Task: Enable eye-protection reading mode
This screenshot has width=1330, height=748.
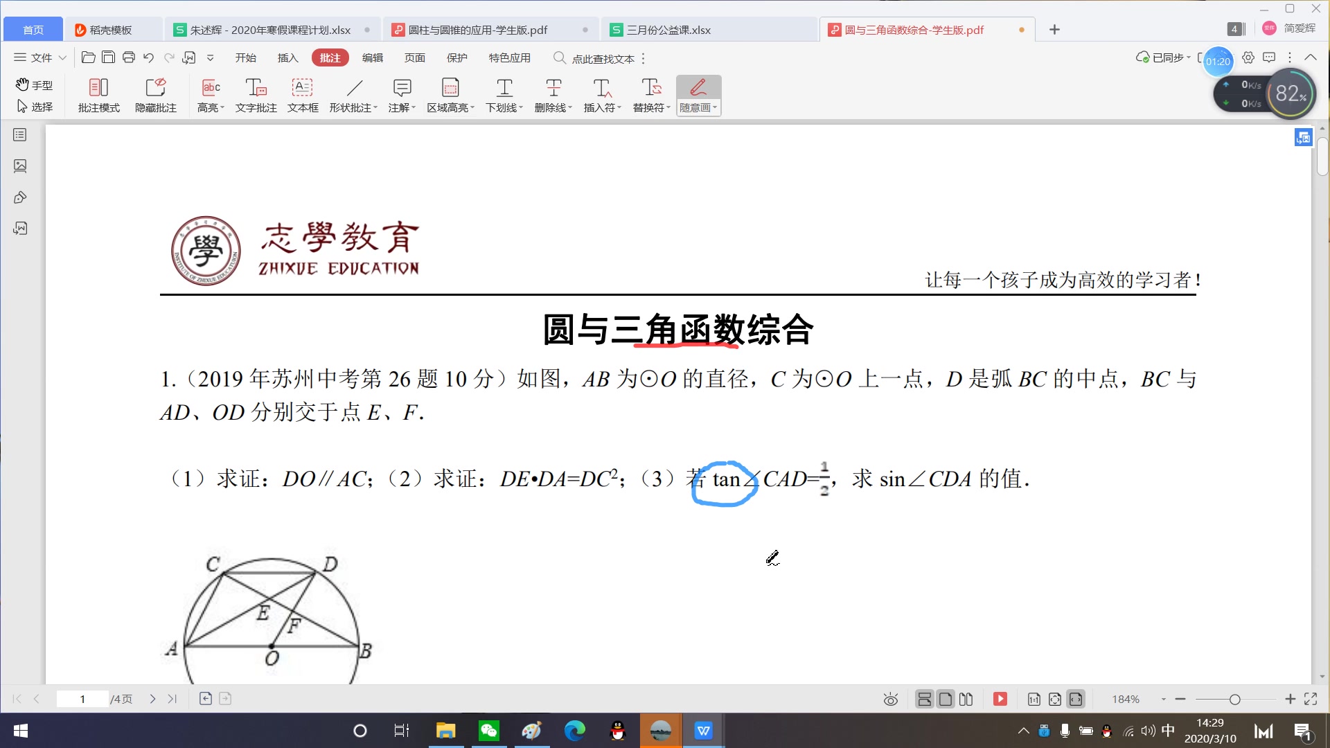Action: coord(890,700)
